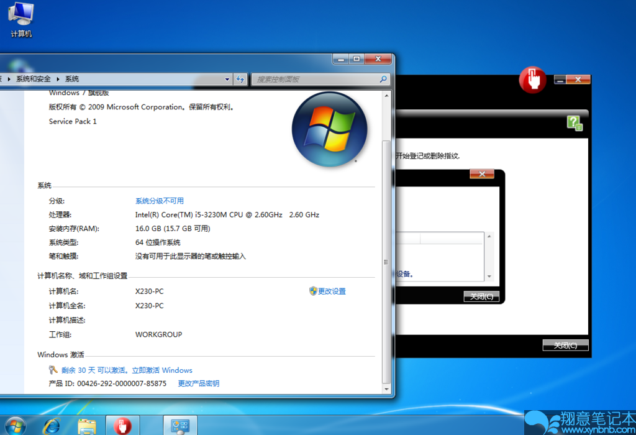Select the 64 位操作系统 value
636x435 pixels.
coord(158,242)
